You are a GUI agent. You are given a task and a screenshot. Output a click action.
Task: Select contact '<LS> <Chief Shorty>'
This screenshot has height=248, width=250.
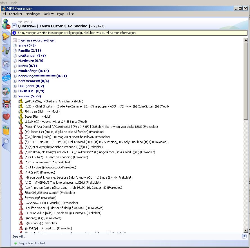97,106
